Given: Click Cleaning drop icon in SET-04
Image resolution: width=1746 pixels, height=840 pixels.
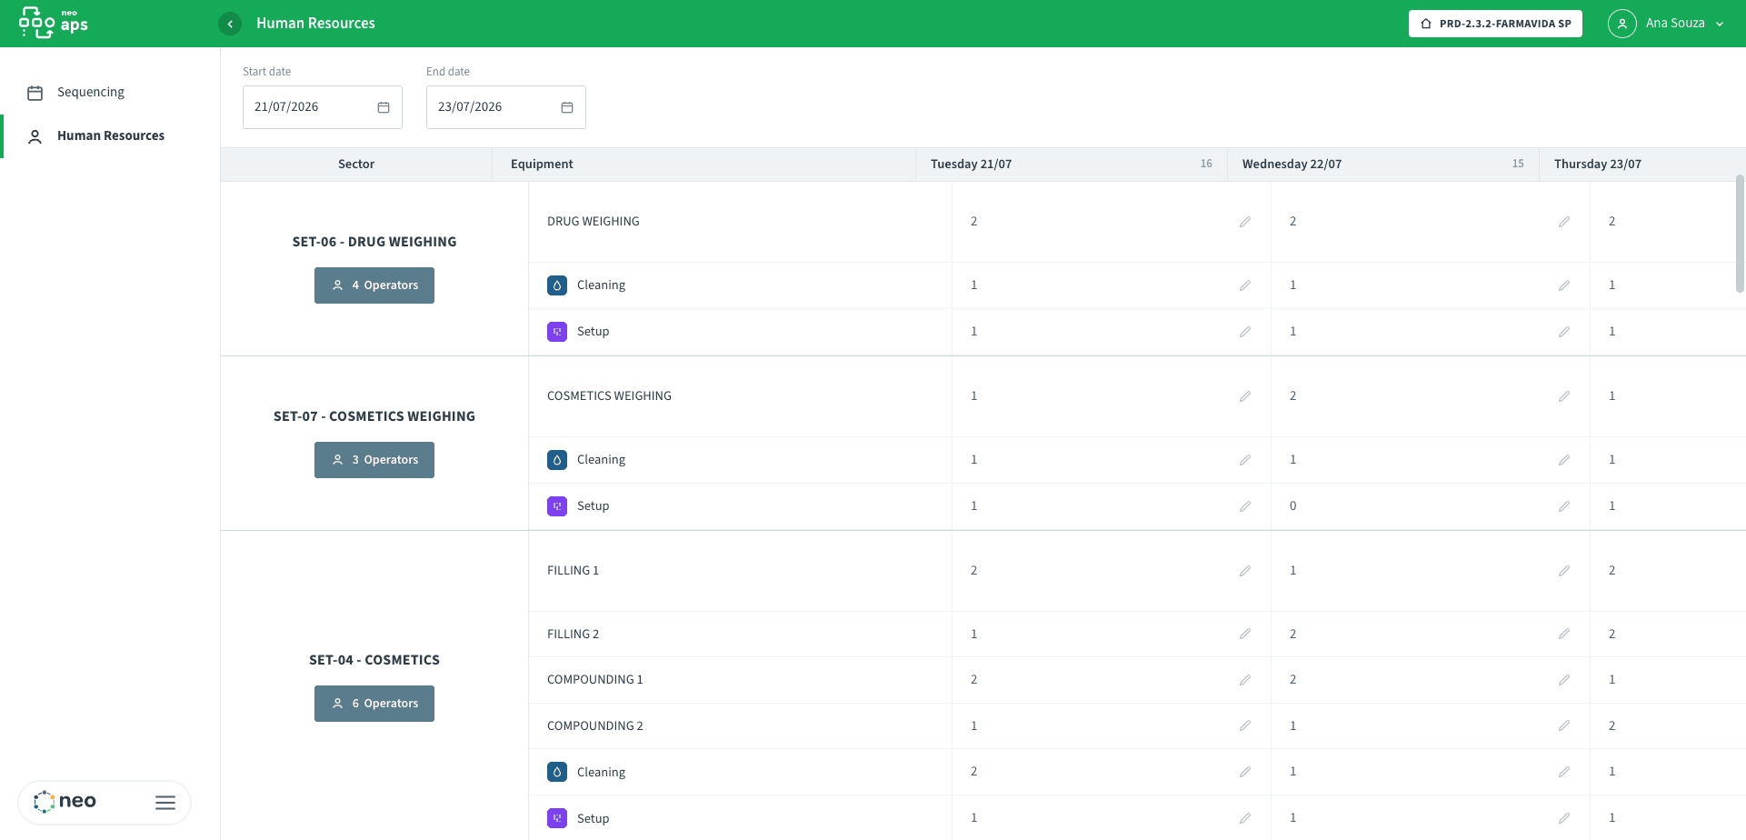Looking at the screenshot, I should tap(557, 772).
